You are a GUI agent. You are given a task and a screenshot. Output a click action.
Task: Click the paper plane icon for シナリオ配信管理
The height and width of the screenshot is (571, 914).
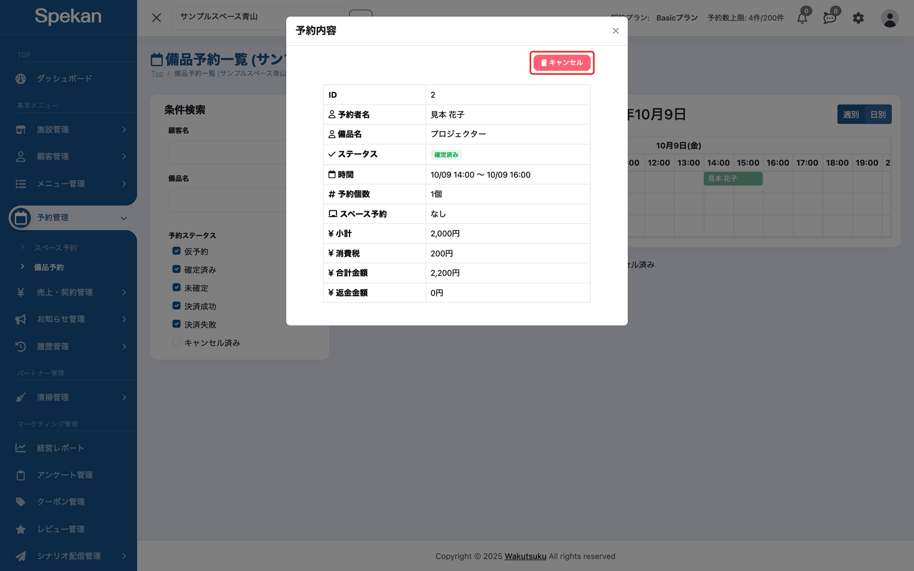point(21,556)
